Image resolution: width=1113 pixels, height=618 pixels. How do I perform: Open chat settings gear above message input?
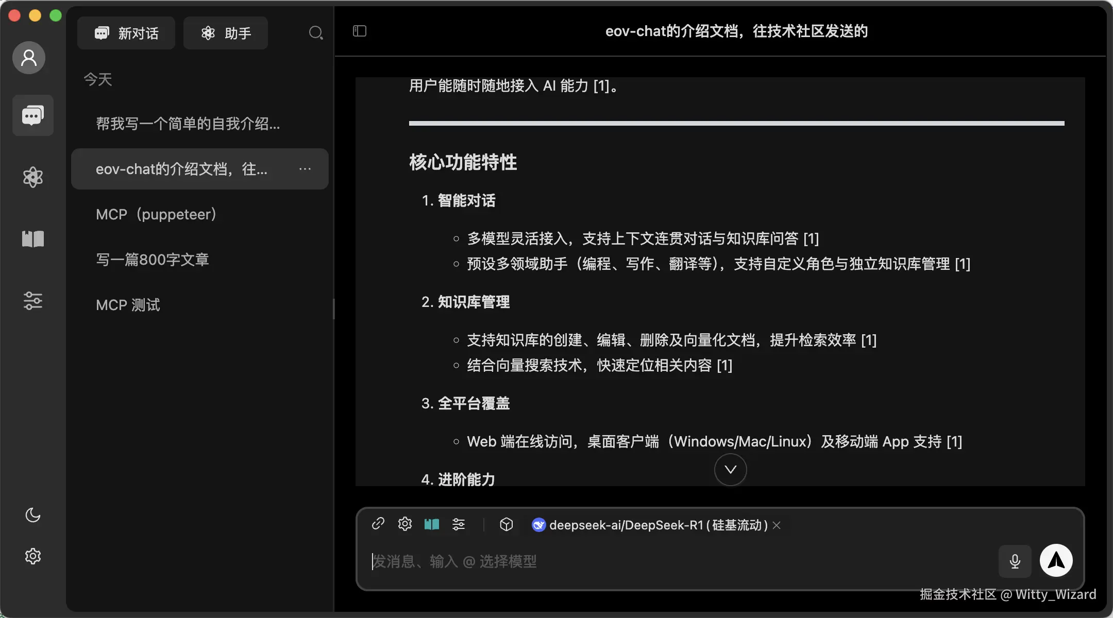[404, 524]
